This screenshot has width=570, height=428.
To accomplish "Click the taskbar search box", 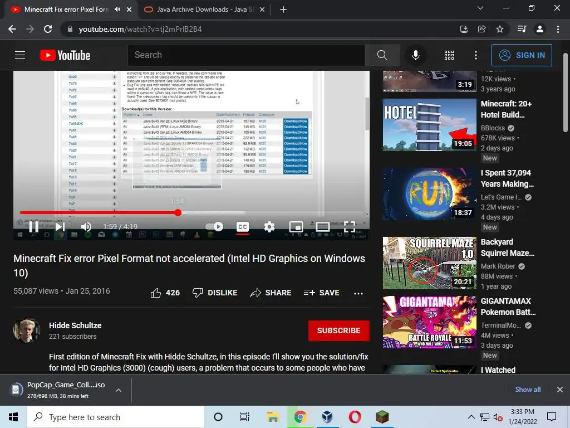I will tap(116, 417).
